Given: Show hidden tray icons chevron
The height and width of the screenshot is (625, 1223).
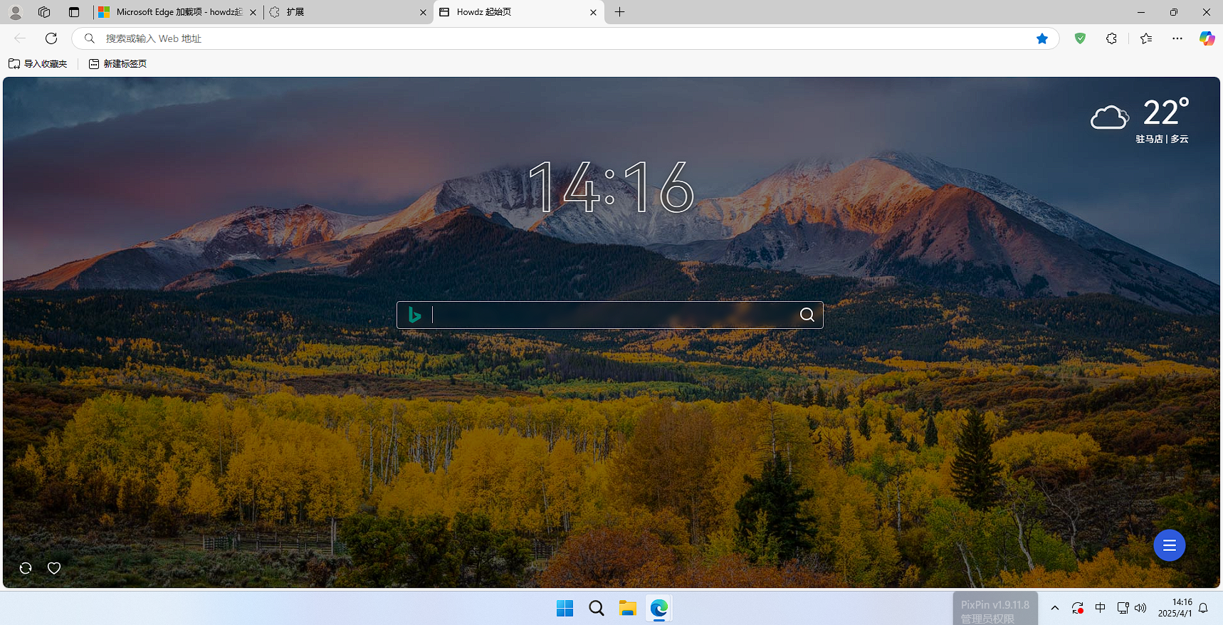Looking at the screenshot, I should (1055, 608).
